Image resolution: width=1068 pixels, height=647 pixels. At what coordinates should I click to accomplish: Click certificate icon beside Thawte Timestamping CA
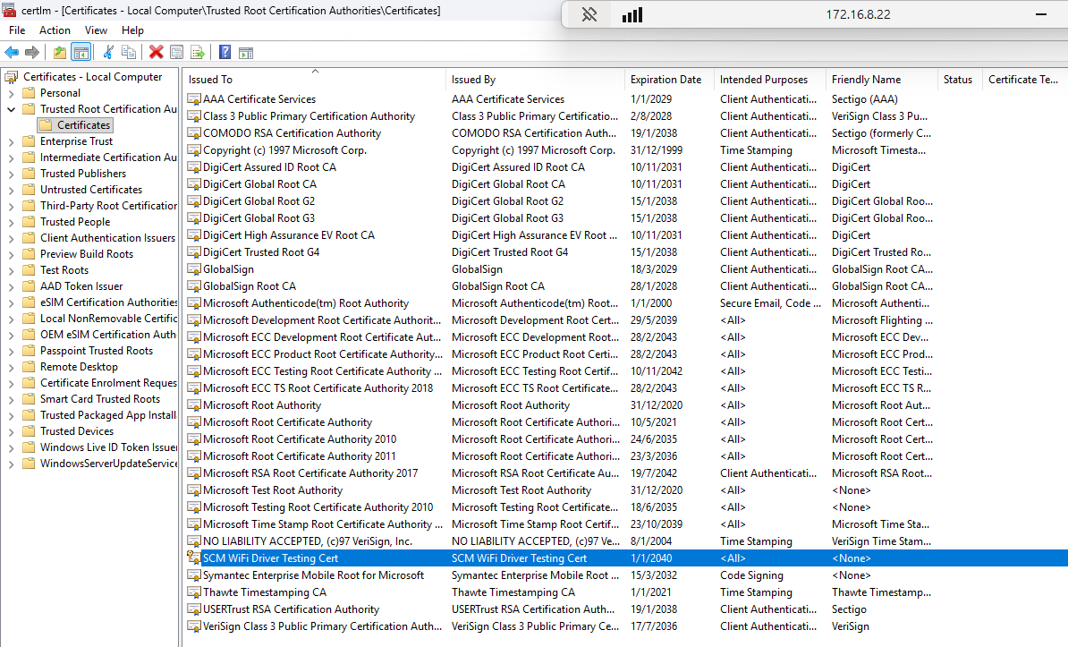(x=194, y=592)
